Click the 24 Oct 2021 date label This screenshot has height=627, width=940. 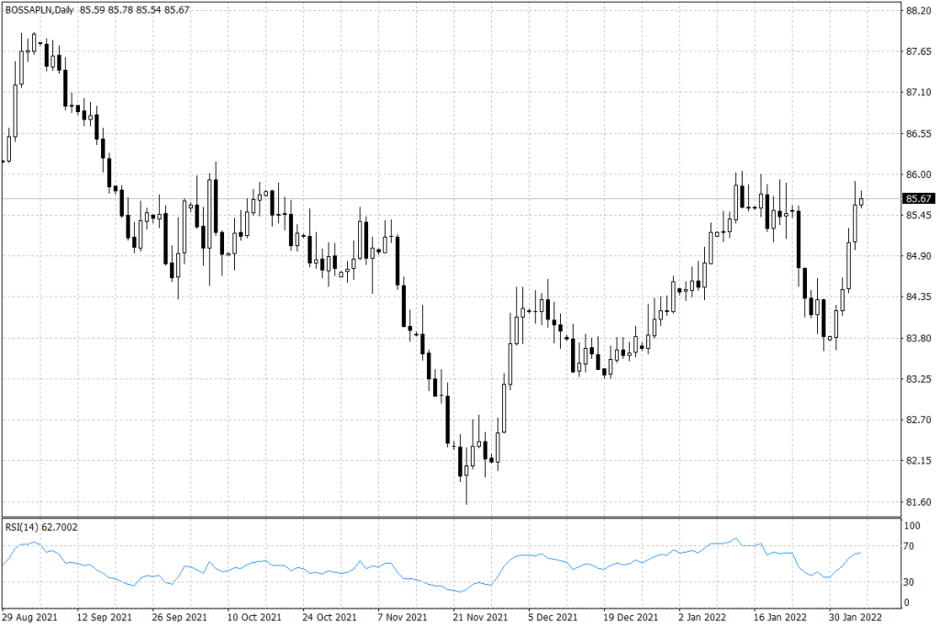pos(330,617)
